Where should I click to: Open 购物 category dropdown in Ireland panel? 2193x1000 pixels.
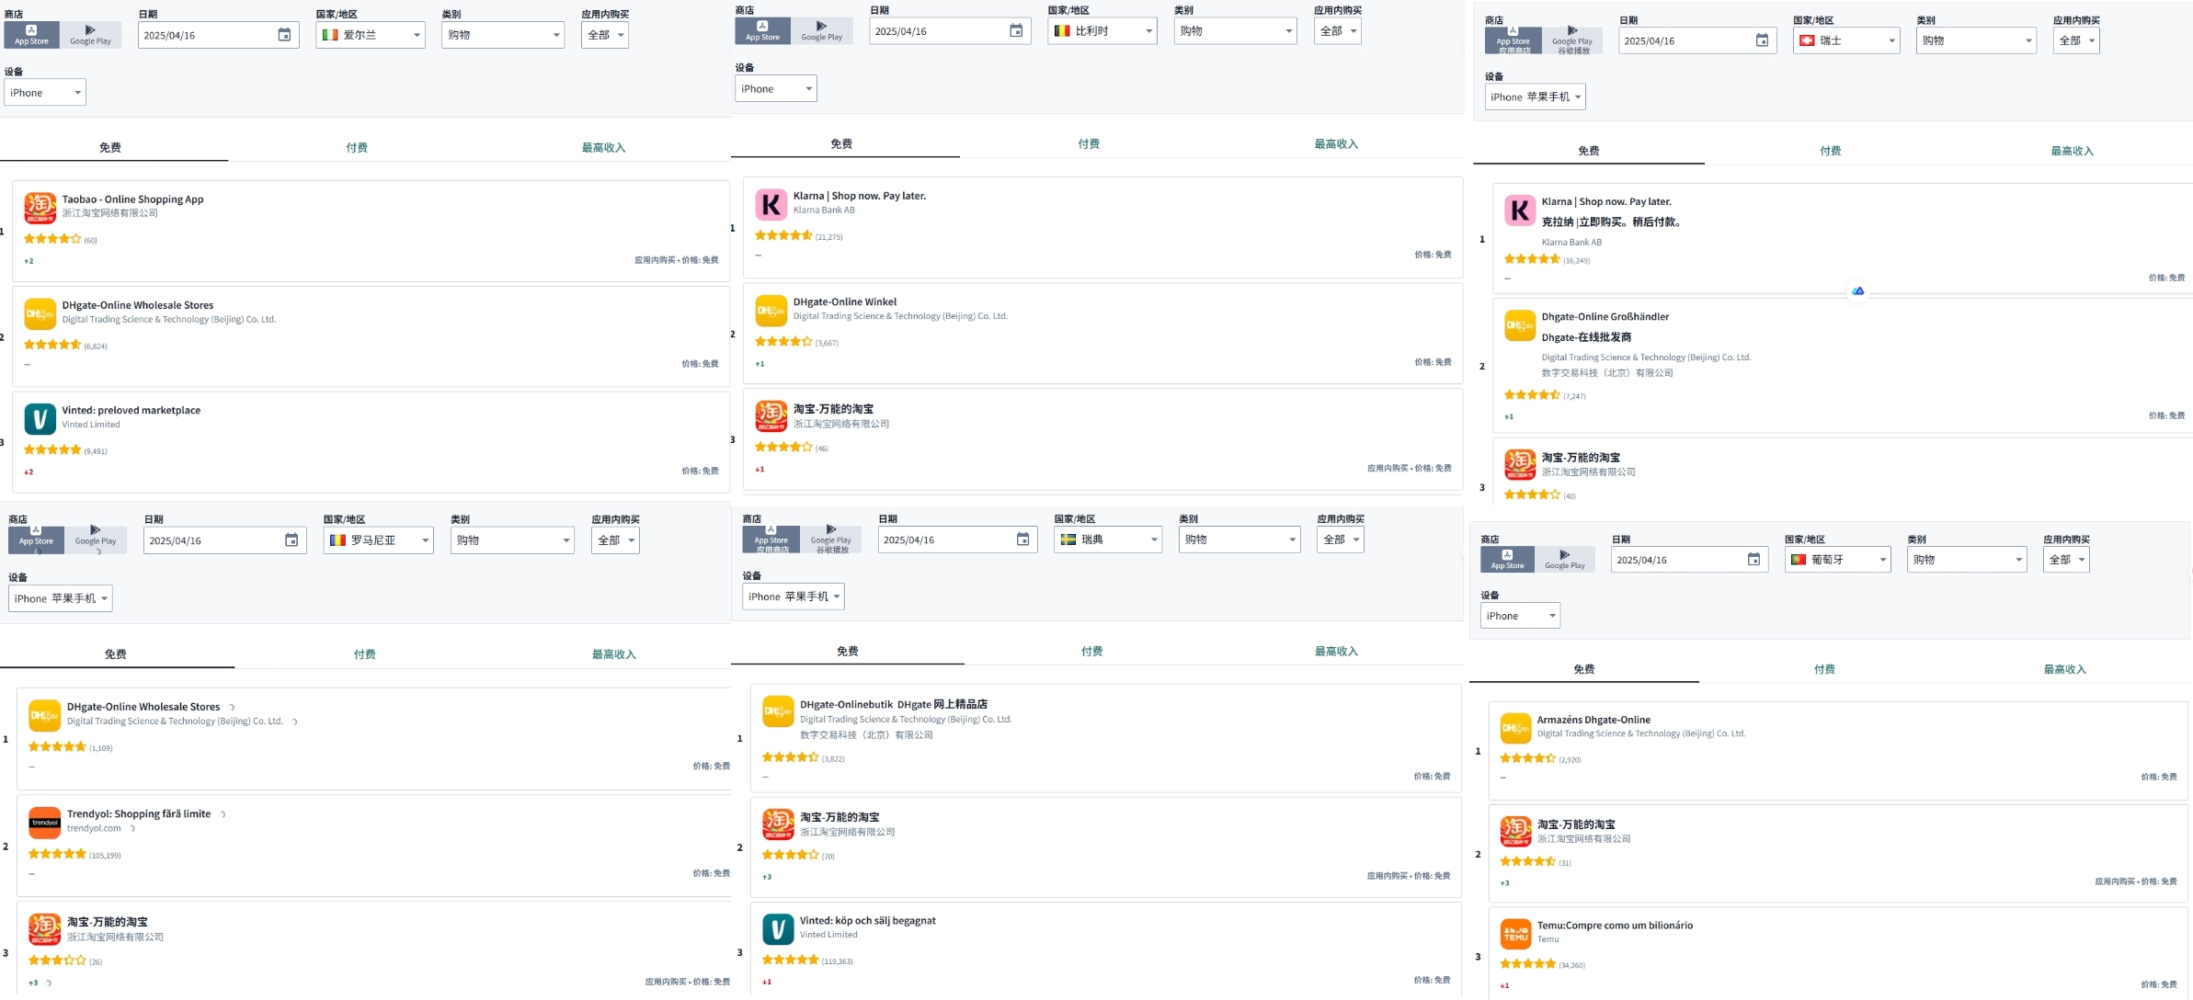[503, 35]
